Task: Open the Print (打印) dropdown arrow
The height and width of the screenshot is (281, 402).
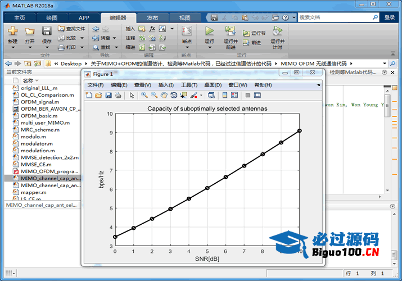Action: pos(82,47)
